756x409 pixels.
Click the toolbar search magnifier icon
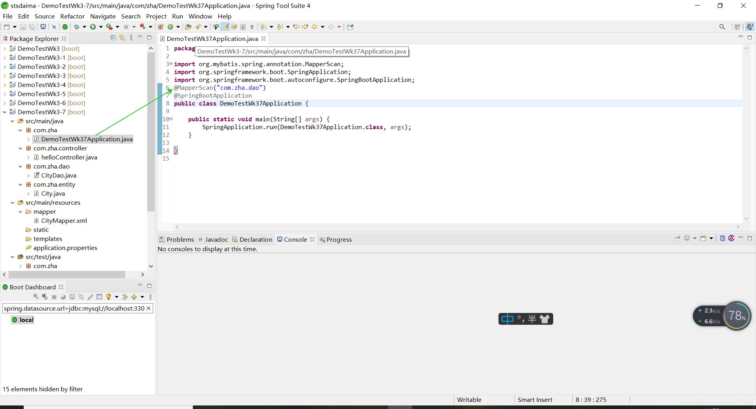tap(722, 27)
